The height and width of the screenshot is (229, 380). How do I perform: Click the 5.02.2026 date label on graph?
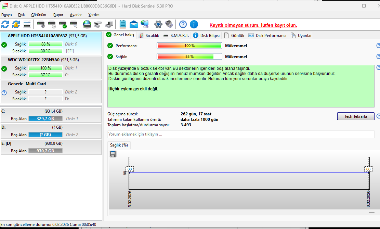click(130, 199)
